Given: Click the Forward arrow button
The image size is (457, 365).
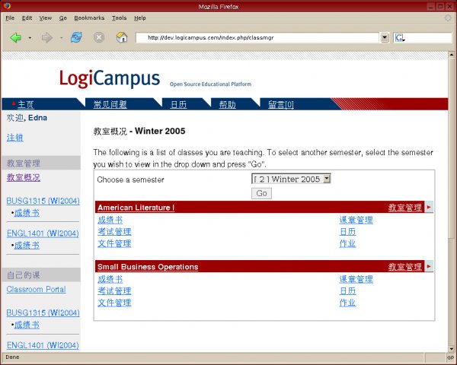Looking at the screenshot, I should click(47, 37).
